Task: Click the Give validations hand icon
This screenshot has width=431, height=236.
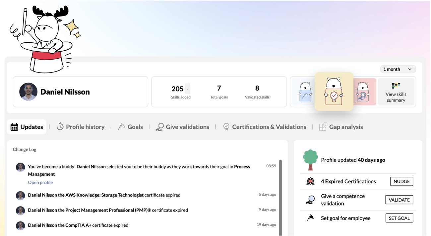Action: [x=160, y=127]
